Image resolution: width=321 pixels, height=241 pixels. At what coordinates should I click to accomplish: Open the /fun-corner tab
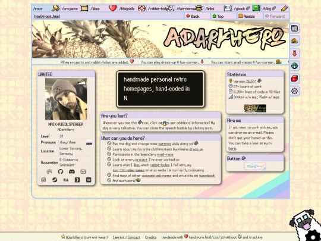pos(190,8)
